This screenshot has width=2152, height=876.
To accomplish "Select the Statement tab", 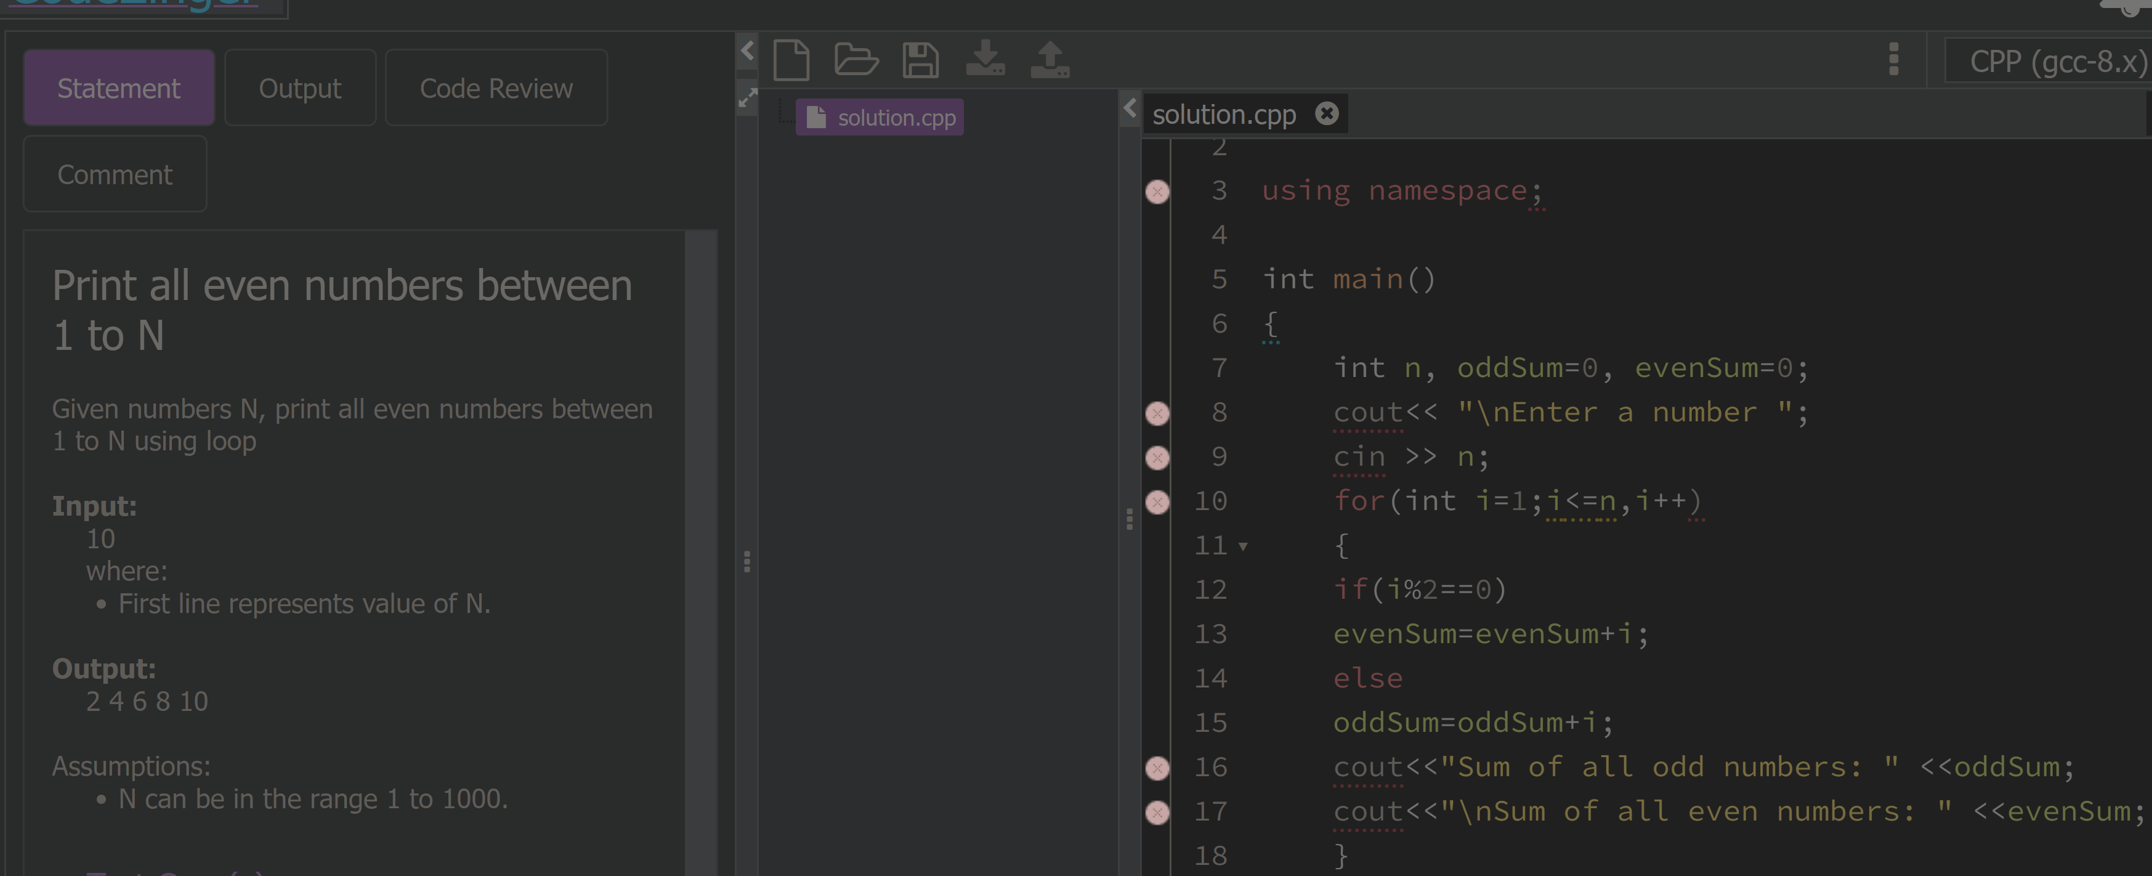I will coord(119,89).
